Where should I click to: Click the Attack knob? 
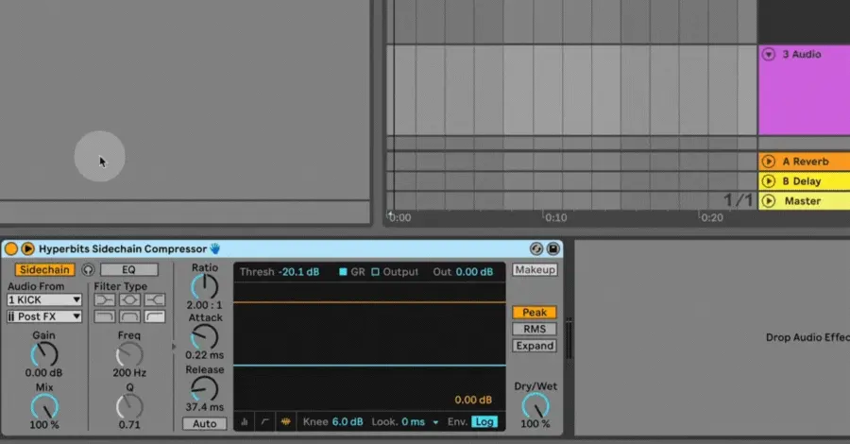(x=204, y=337)
